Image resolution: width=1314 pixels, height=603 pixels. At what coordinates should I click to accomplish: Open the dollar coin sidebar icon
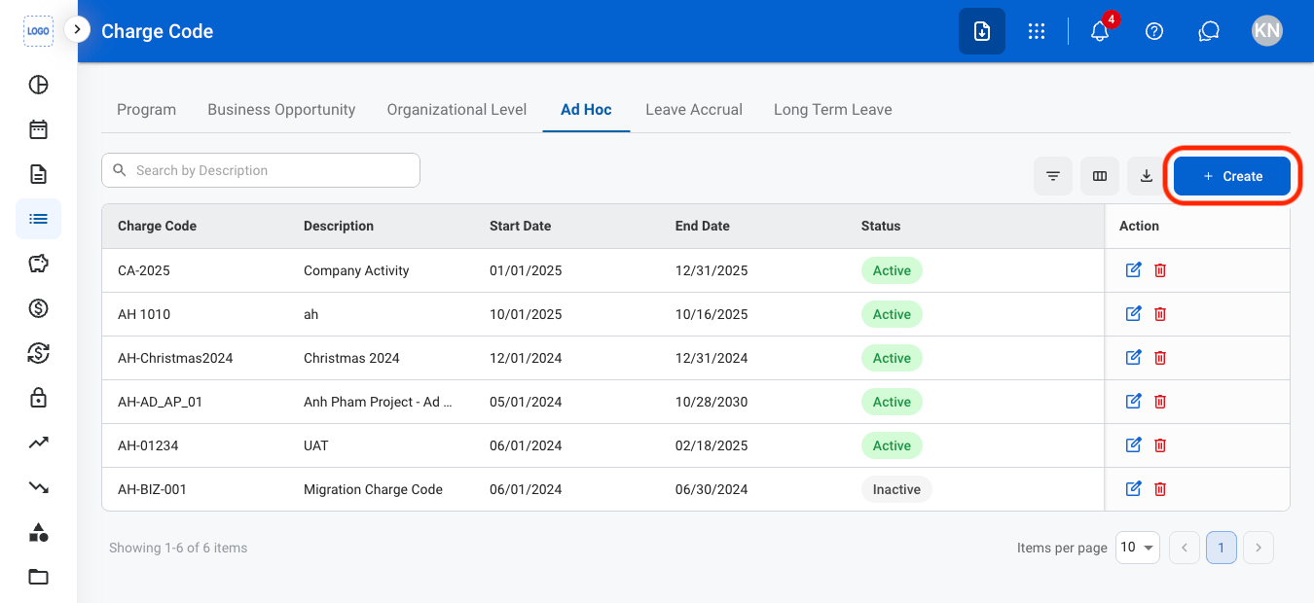(38, 308)
